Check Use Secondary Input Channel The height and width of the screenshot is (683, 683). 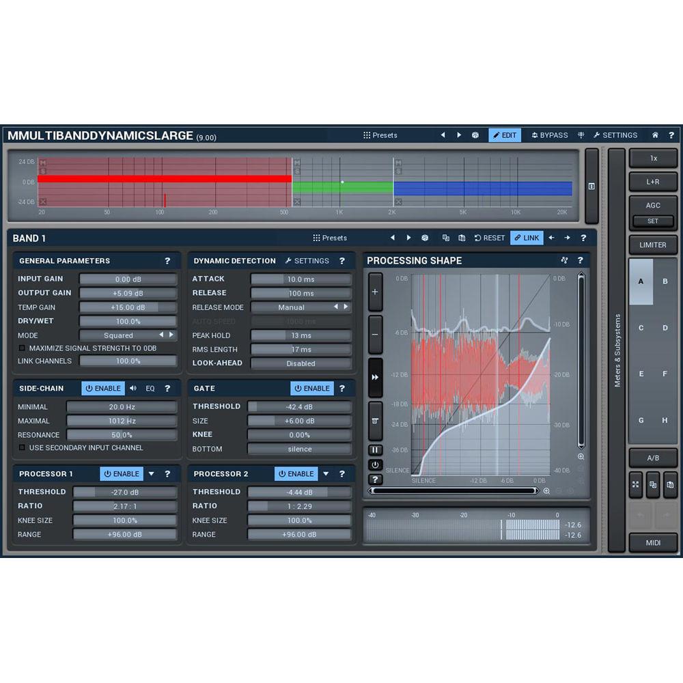(21, 447)
